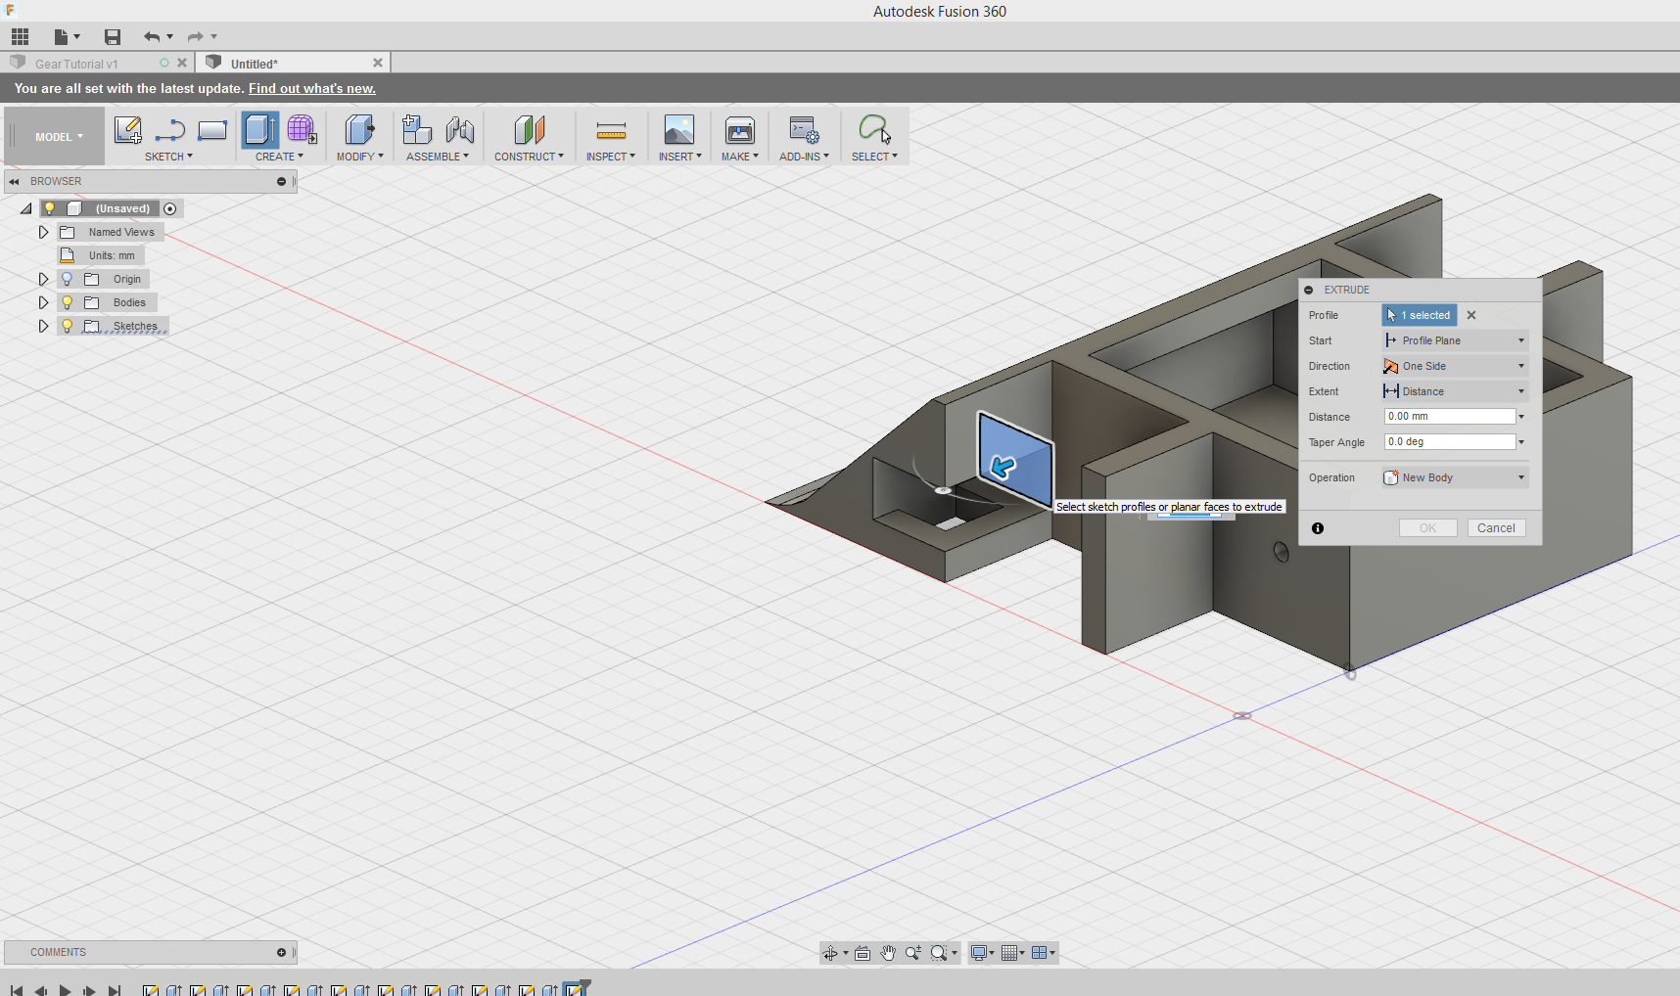Open the SKETCH menu
Screen dimensions: 1680x996
click(x=168, y=157)
